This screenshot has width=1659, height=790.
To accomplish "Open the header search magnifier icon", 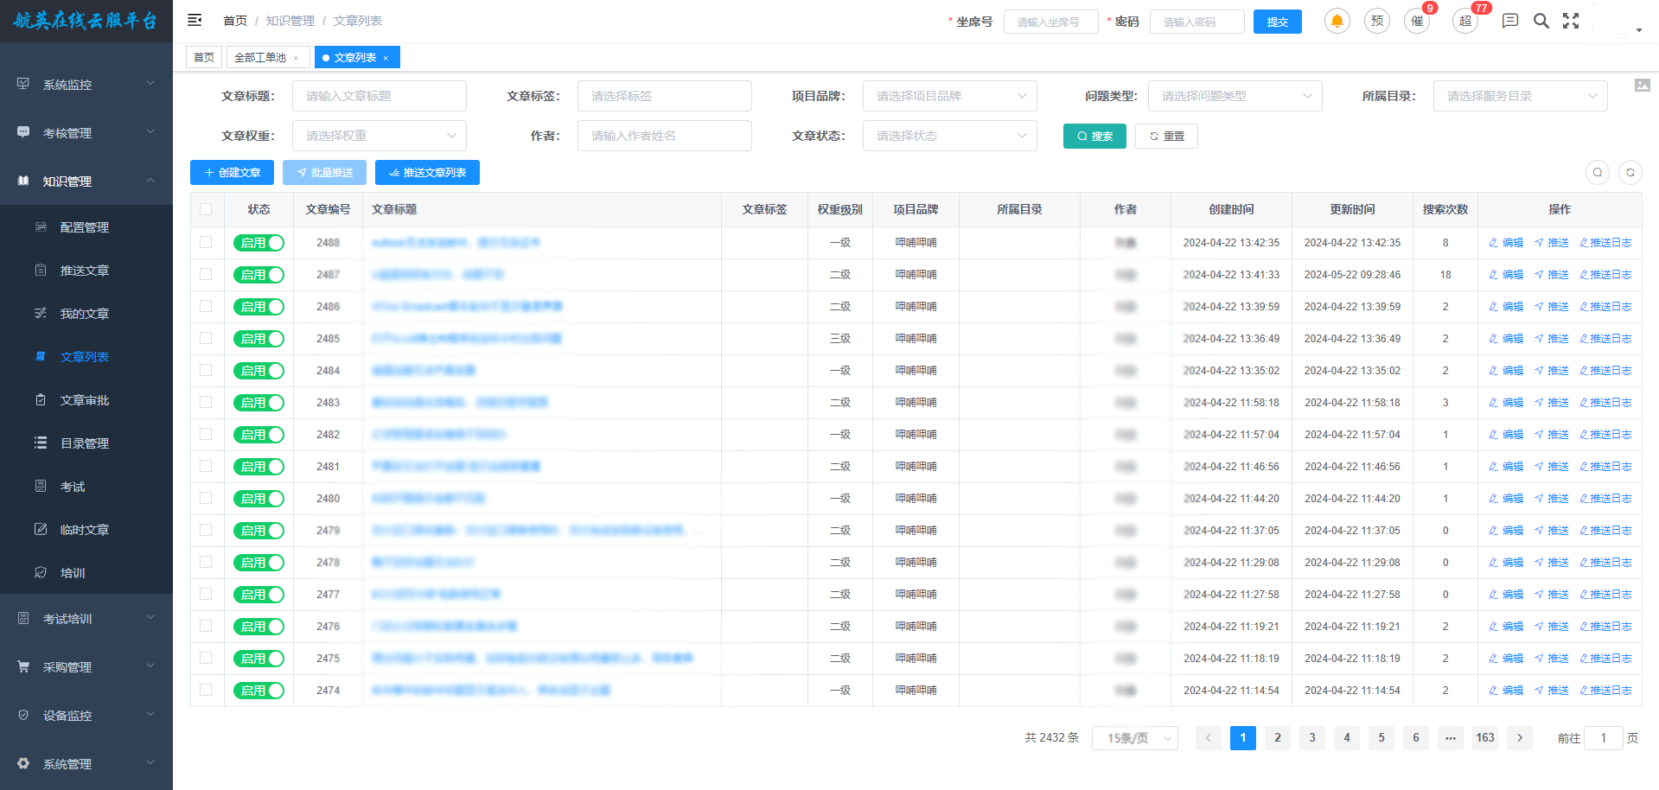I will coord(1541,21).
